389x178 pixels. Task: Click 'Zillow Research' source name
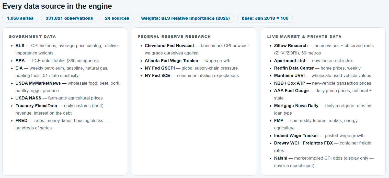[291, 46]
